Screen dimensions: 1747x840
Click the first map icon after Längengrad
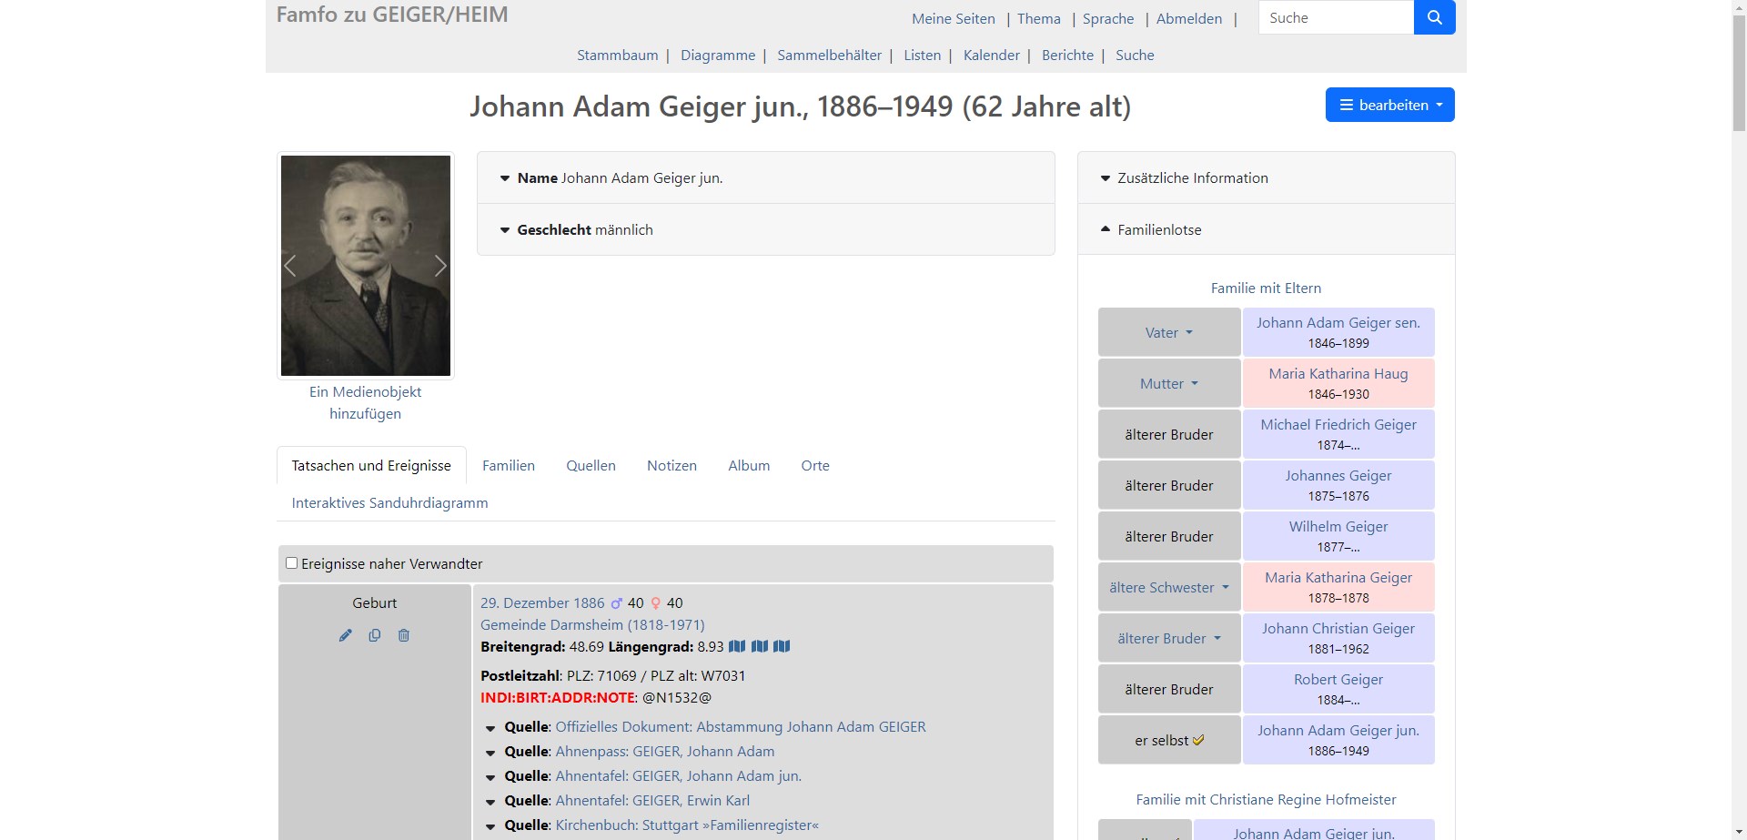click(x=737, y=646)
